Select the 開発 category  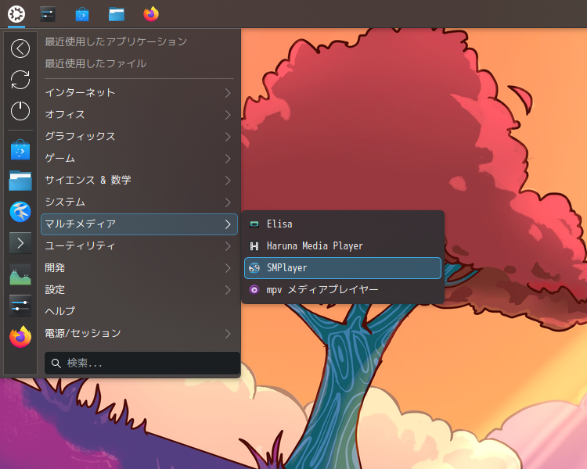[x=139, y=268]
